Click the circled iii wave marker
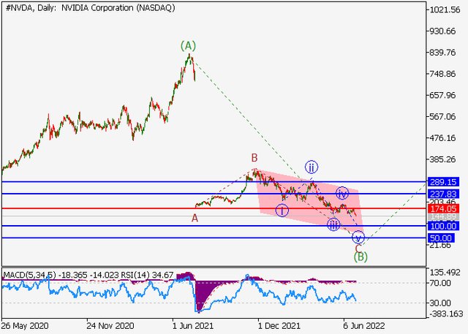 pos(333,224)
